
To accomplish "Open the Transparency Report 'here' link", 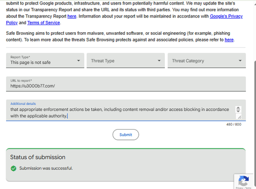I will point(72,16).
